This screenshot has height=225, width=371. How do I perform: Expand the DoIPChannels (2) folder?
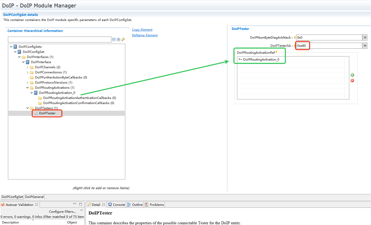tap(28, 67)
